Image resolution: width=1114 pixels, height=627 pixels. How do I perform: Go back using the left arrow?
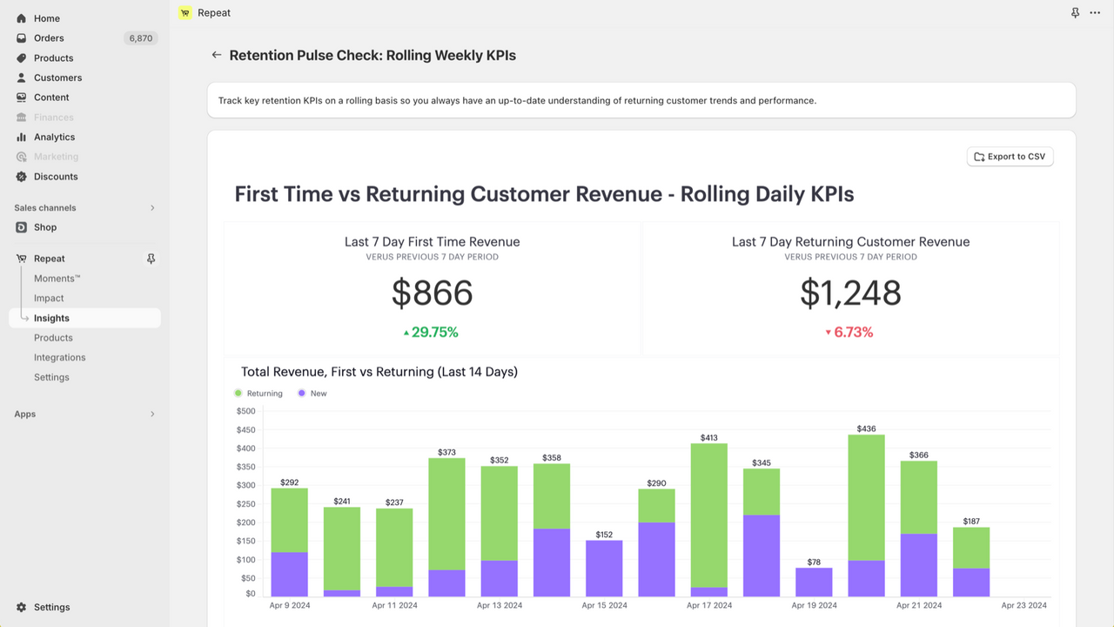click(217, 55)
